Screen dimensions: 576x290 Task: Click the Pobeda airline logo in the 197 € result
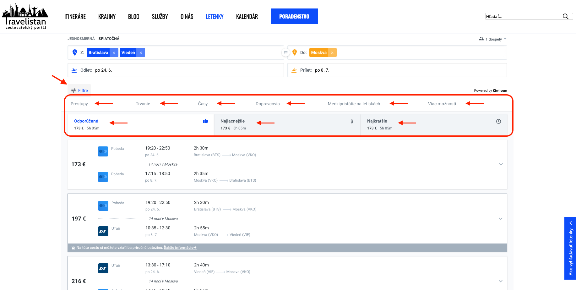pos(103,206)
